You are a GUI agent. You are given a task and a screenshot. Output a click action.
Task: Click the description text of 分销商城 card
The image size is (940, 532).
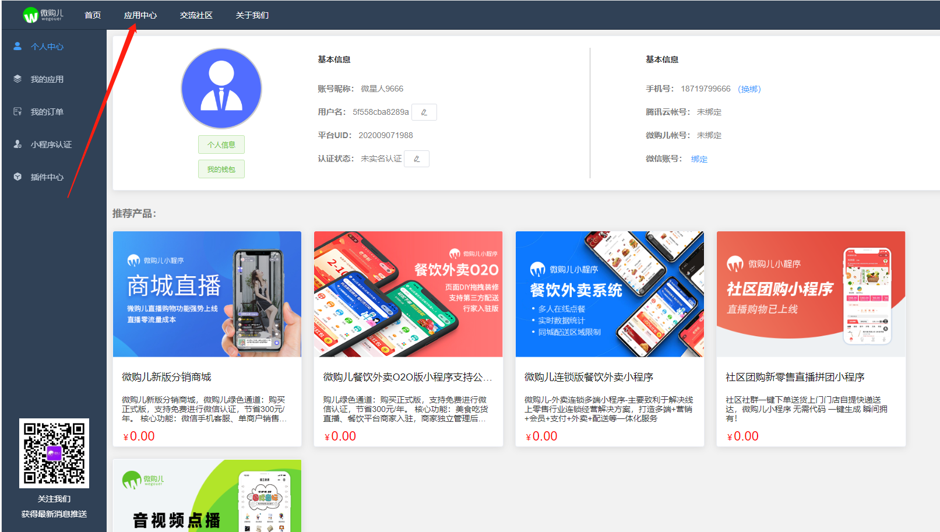(204, 409)
